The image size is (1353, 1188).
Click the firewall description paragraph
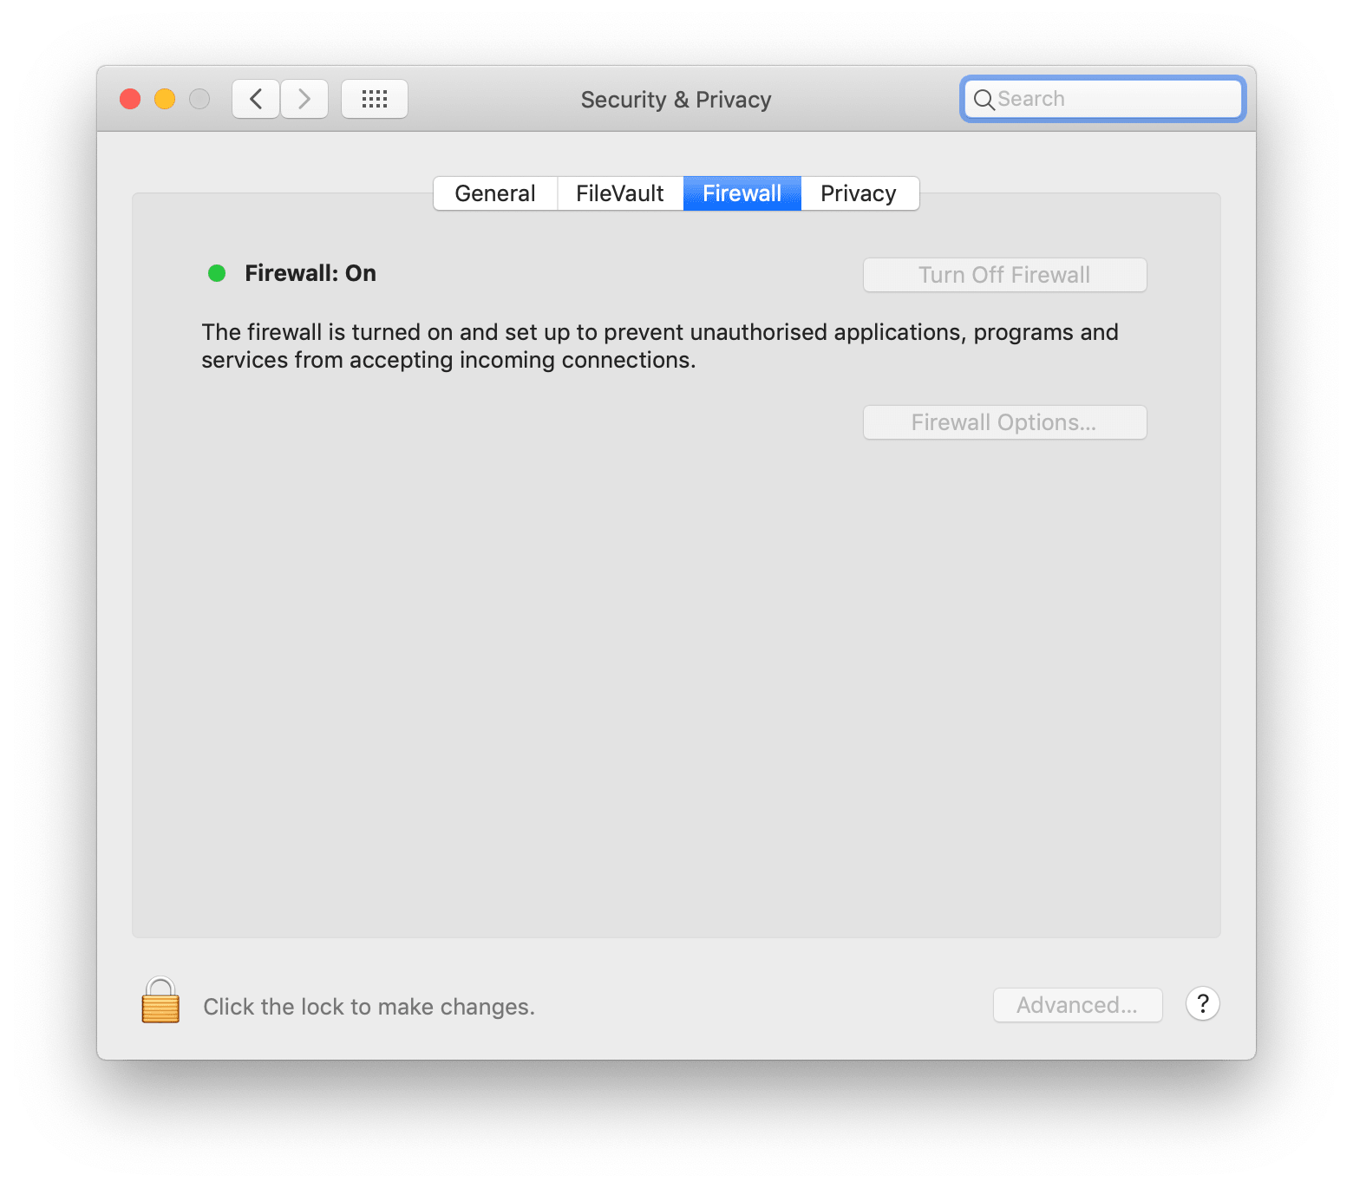point(660,346)
